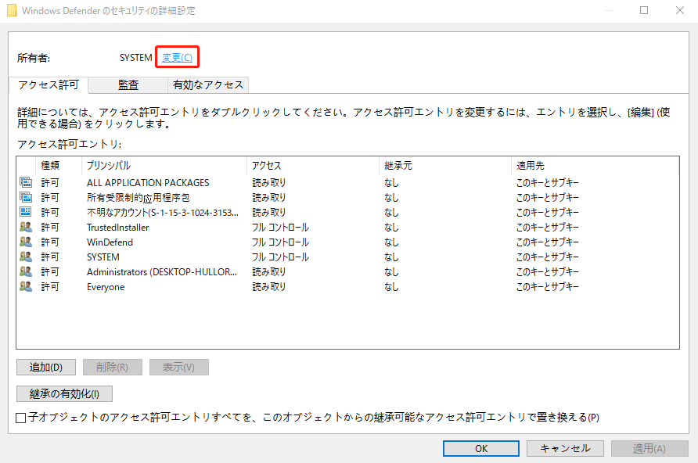Select the SYSTEM principal in the entries list
Image resolution: width=698 pixels, height=463 pixels.
103,257
